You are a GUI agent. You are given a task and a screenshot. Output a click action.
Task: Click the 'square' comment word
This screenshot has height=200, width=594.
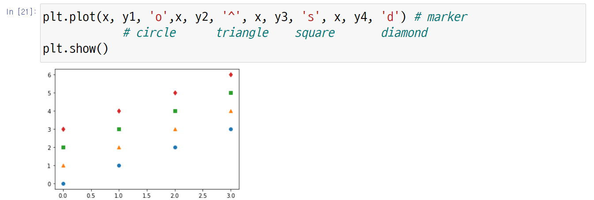pos(315,33)
